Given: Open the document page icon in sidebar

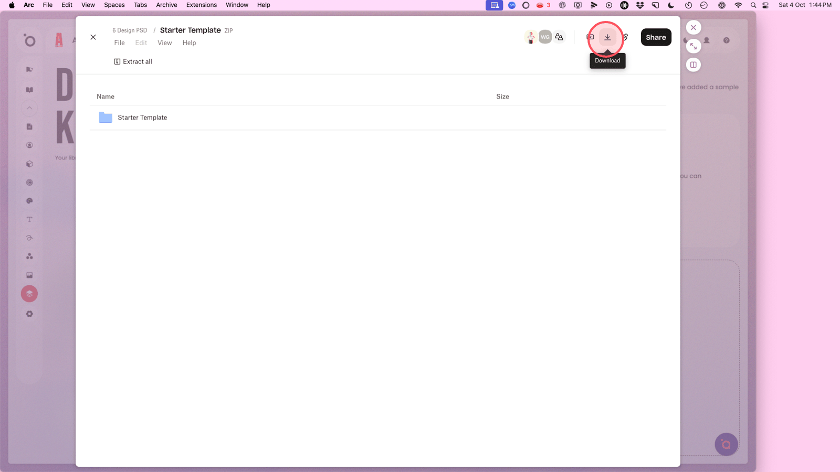Looking at the screenshot, I should pos(29,126).
